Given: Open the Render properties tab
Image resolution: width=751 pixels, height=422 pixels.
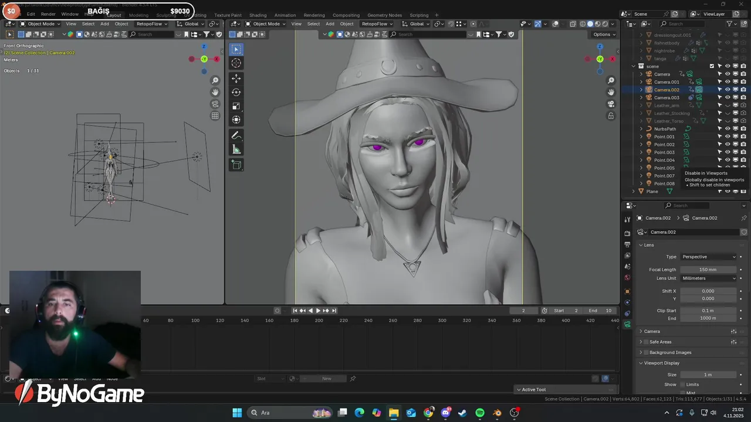Looking at the screenshot, I should [x=627, y=233].
